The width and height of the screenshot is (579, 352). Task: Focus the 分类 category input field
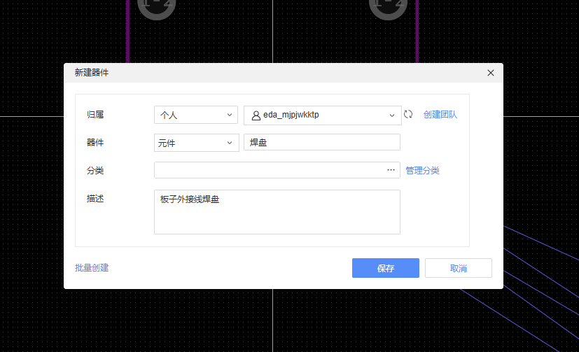point(277,170)
